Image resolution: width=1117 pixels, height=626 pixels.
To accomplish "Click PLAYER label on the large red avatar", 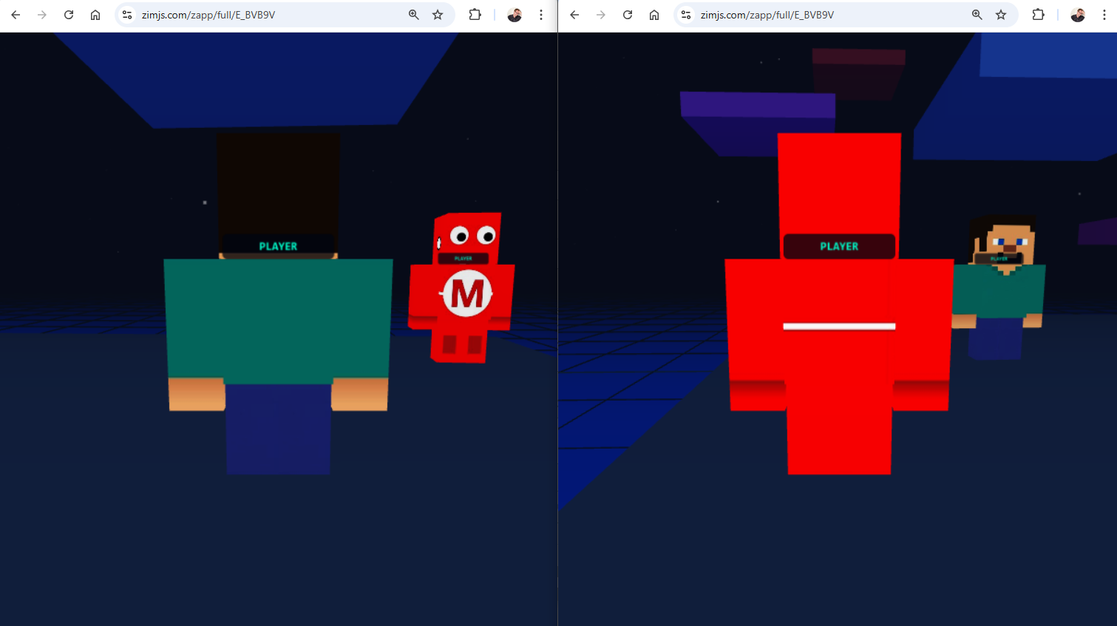I will [839, 246].
